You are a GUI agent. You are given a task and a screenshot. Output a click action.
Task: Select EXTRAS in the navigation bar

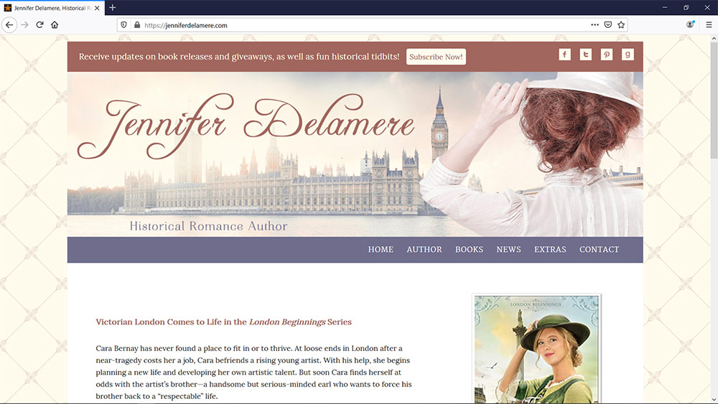tap(550, 250)
